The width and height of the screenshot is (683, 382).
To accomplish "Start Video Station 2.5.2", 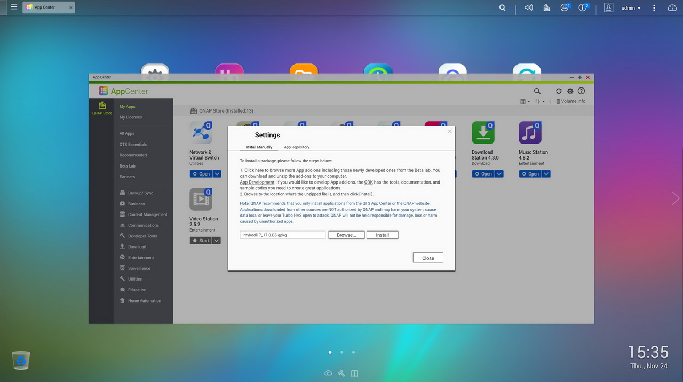I will tap(201, 241).
